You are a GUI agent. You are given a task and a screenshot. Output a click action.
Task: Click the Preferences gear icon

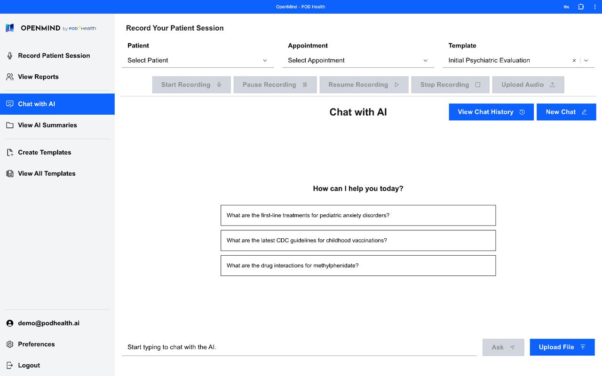[x=10, y=345]
